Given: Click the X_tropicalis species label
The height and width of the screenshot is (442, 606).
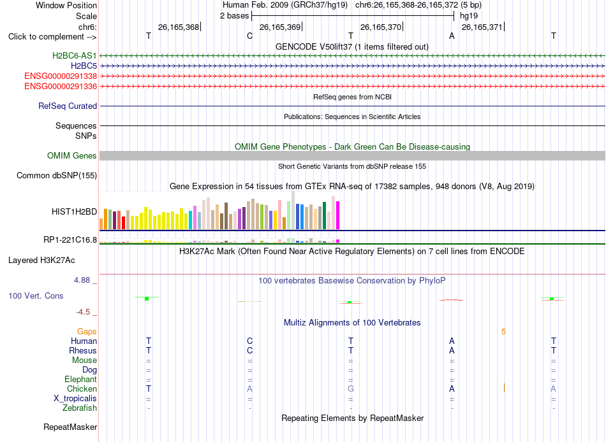Looking at the screenshot, I should [75, 399].
